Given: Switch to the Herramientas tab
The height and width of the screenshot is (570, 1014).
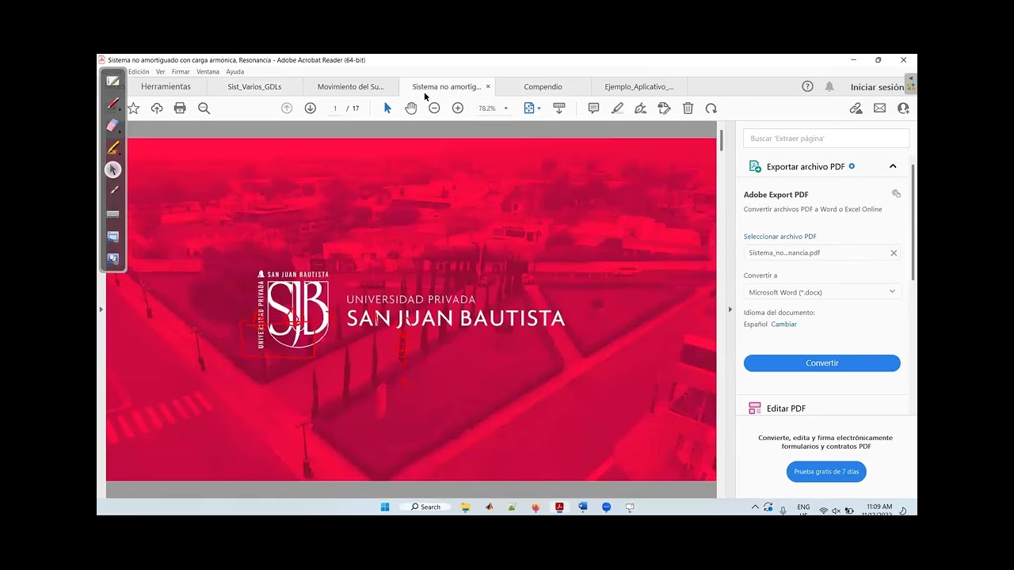Looking at the screenshot, I should pyautogui.click(x=166, y=86).
